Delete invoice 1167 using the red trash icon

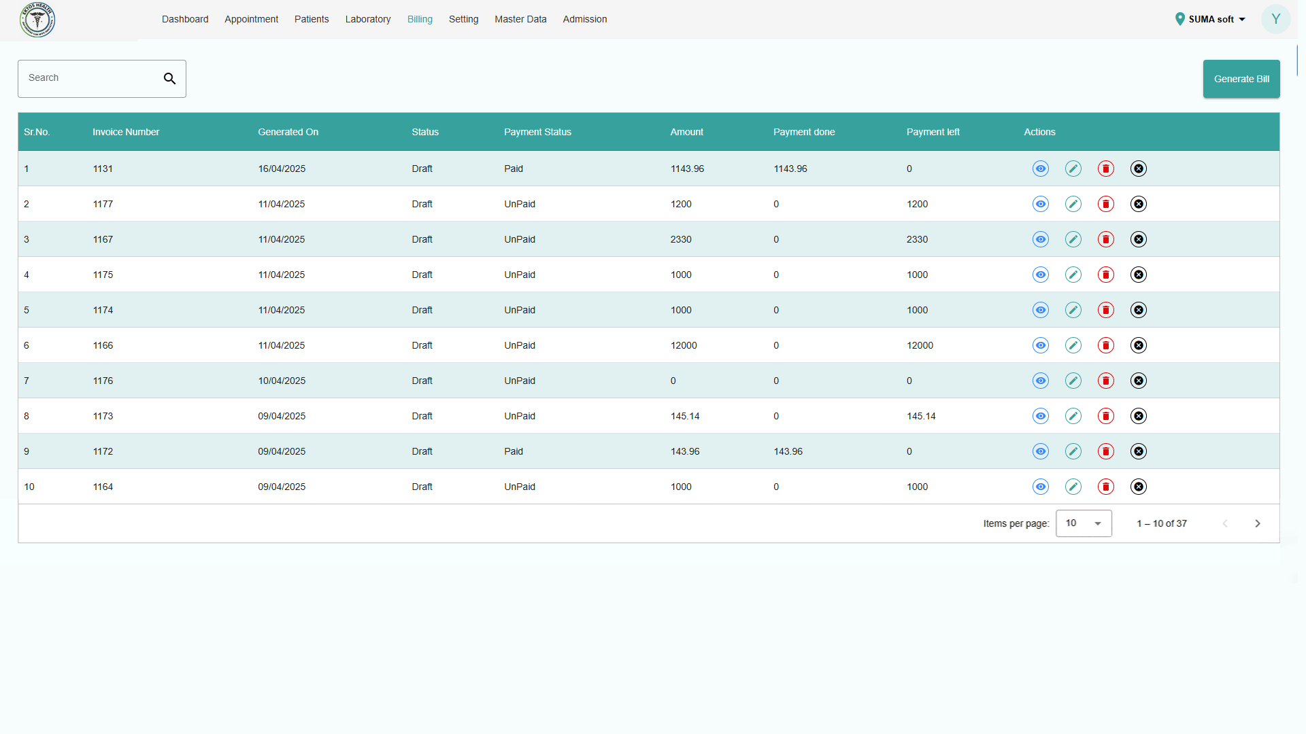click(1105, 239)
